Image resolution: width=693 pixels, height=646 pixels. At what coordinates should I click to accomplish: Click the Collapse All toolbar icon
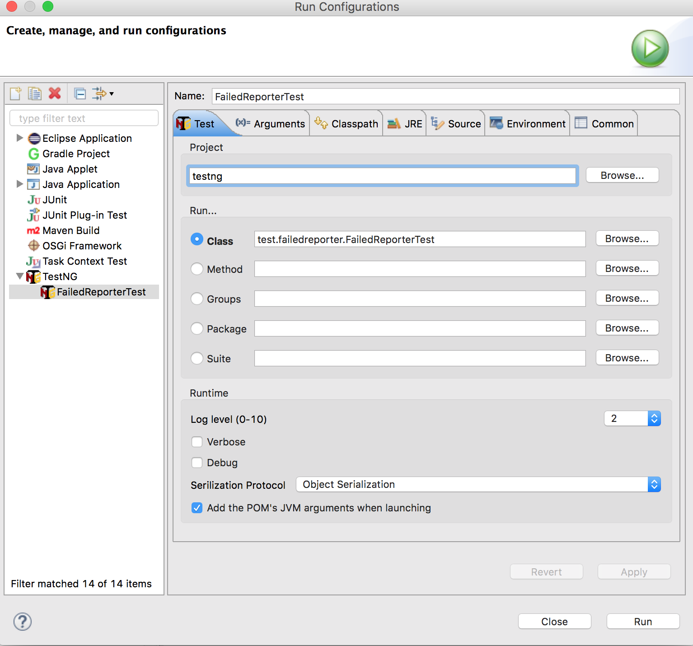coord(80,94)
